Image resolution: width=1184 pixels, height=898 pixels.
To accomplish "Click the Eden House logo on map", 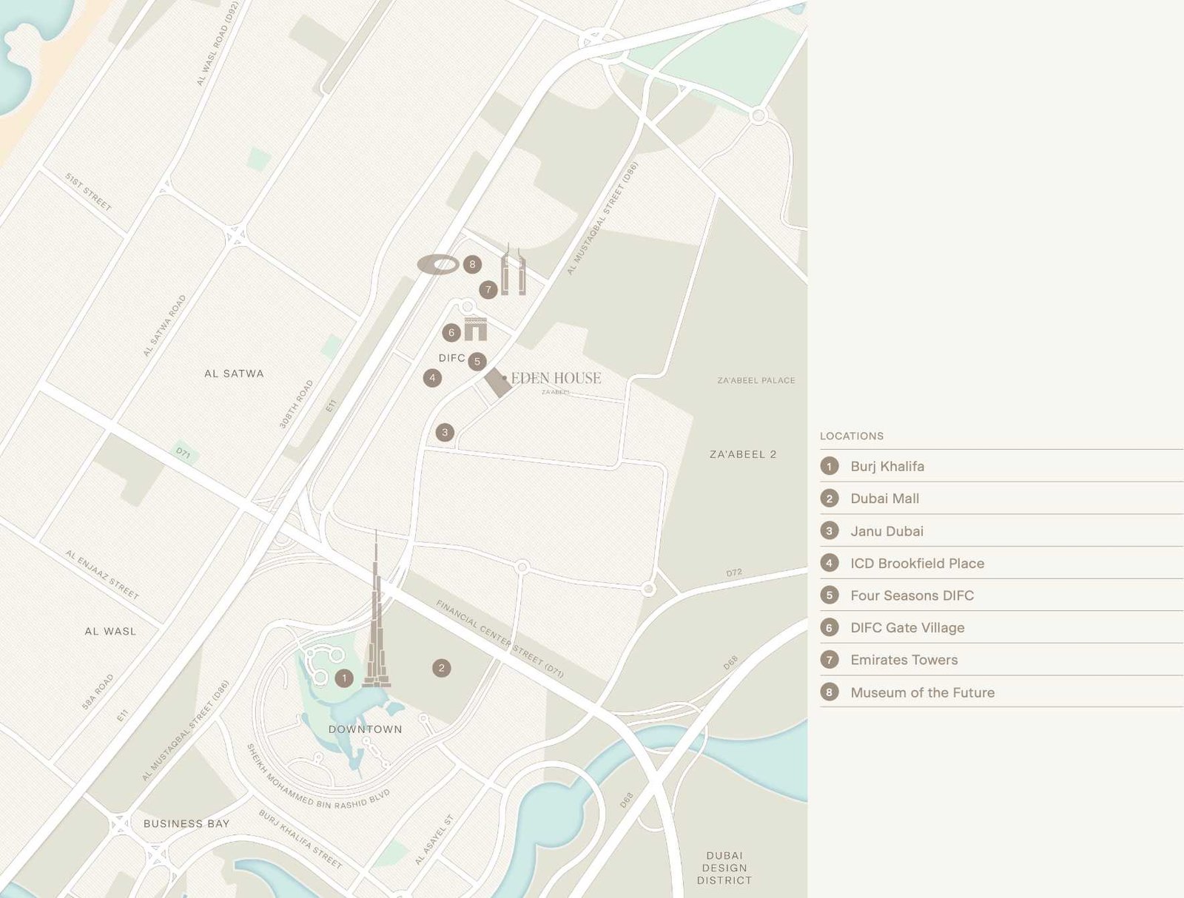I will point(556,378).
